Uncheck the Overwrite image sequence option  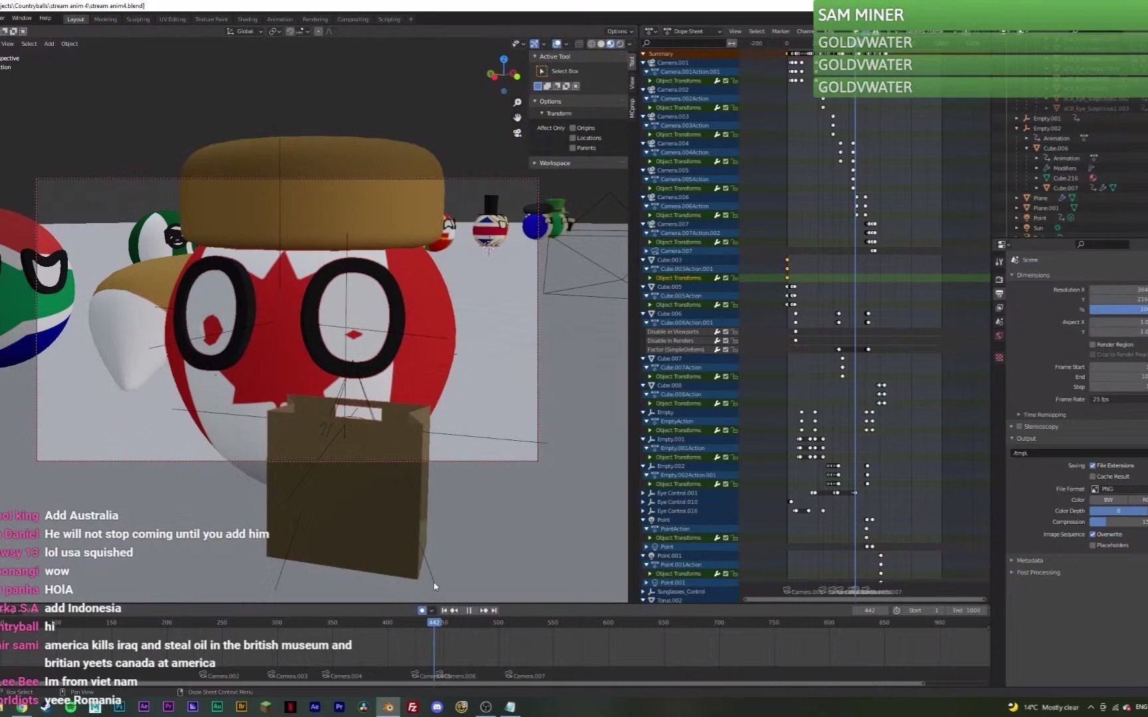point(1092,534)
